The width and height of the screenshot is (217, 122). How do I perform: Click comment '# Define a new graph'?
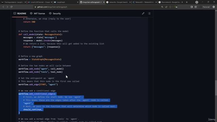31,56
